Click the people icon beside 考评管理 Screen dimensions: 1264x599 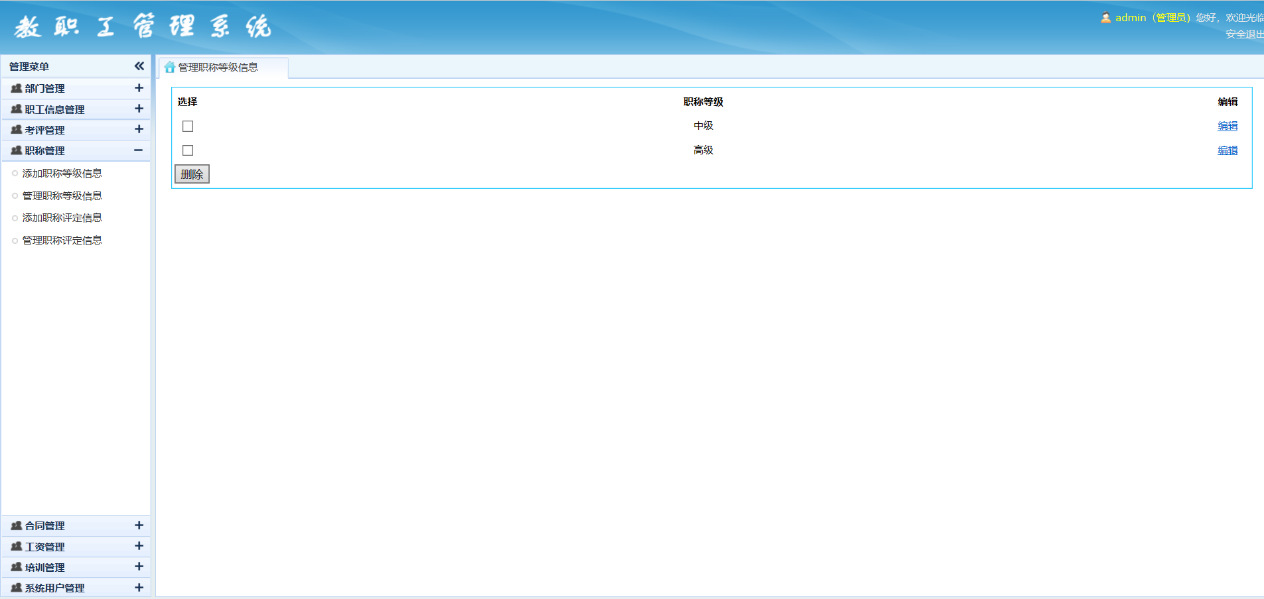pos(17,130)
